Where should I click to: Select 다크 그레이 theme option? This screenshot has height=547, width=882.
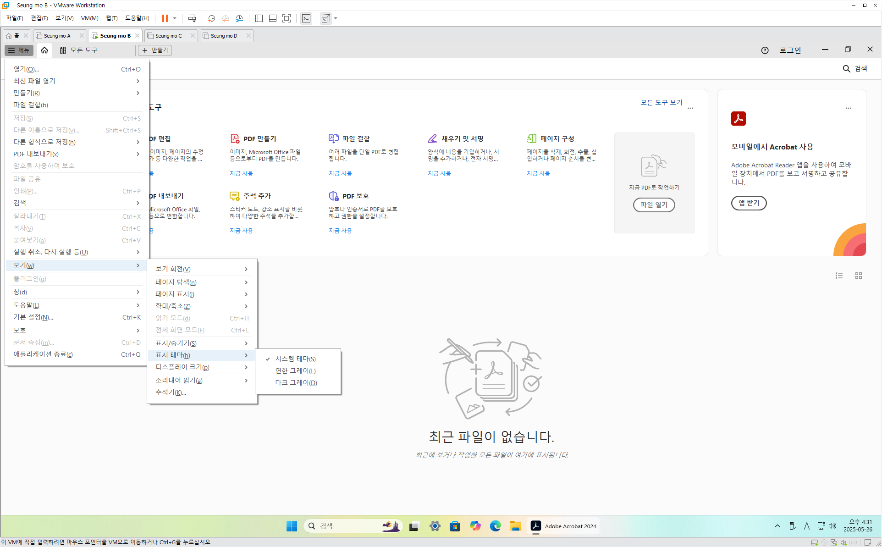click(296, 382)
